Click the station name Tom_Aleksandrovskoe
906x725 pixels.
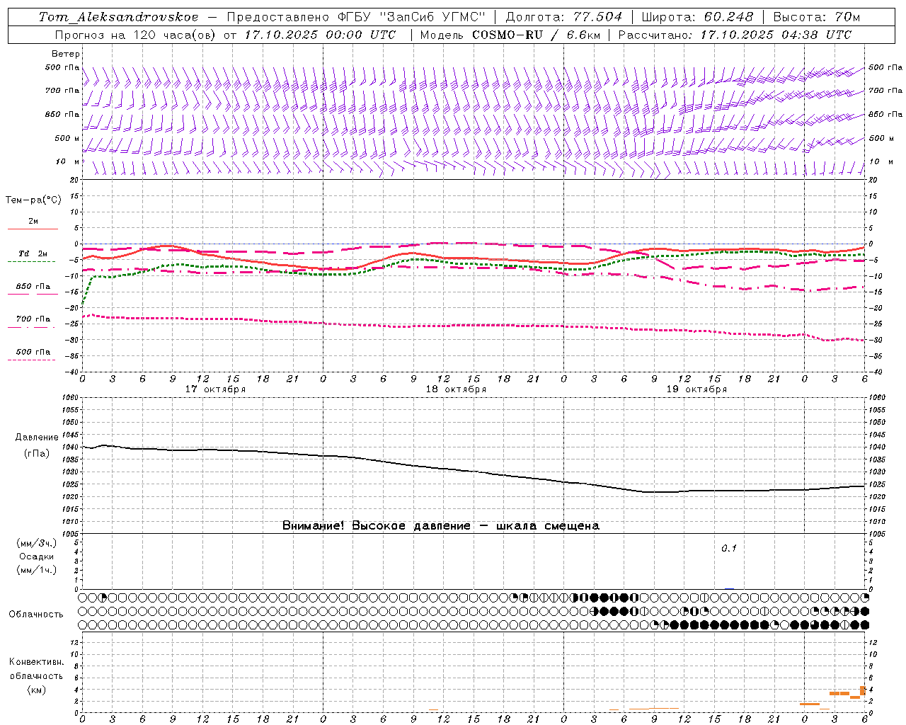point(118,17)
